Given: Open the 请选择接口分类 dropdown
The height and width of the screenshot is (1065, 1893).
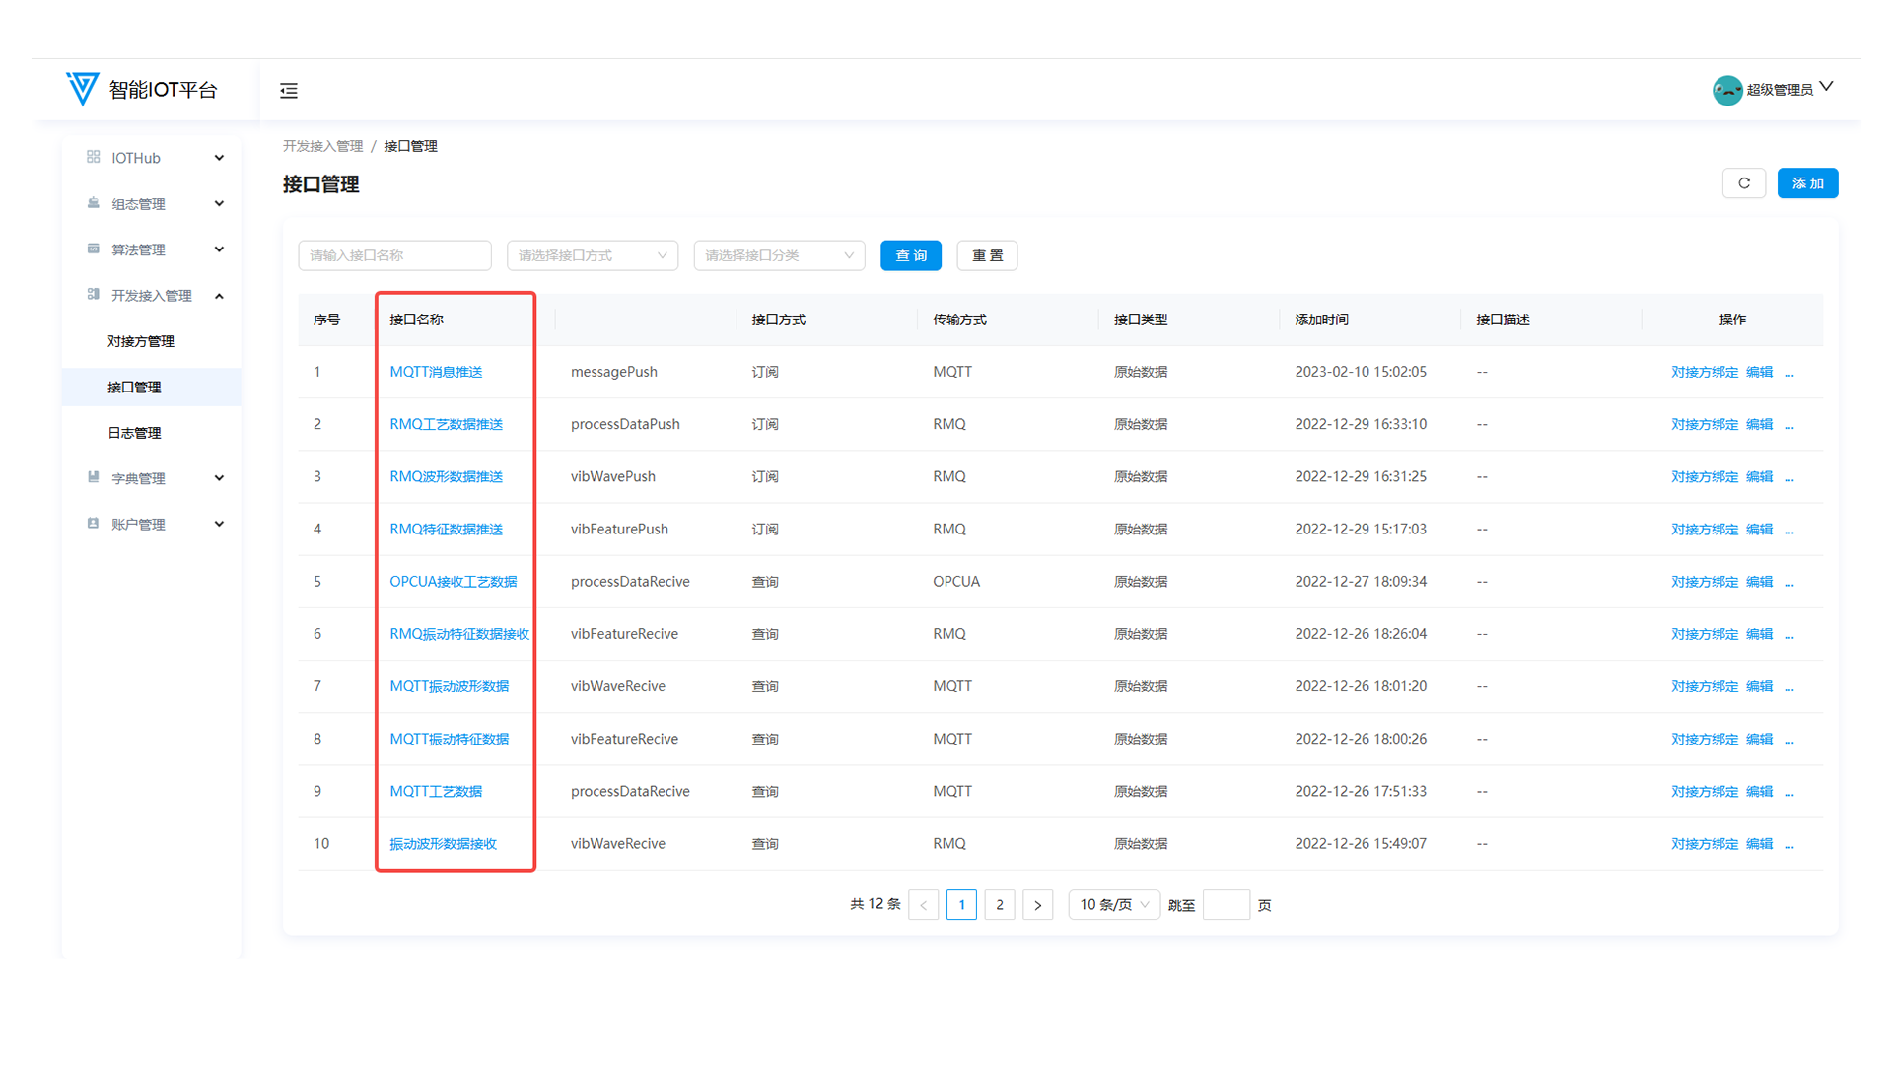Looking at the screenshot, I should coord(779,255).
